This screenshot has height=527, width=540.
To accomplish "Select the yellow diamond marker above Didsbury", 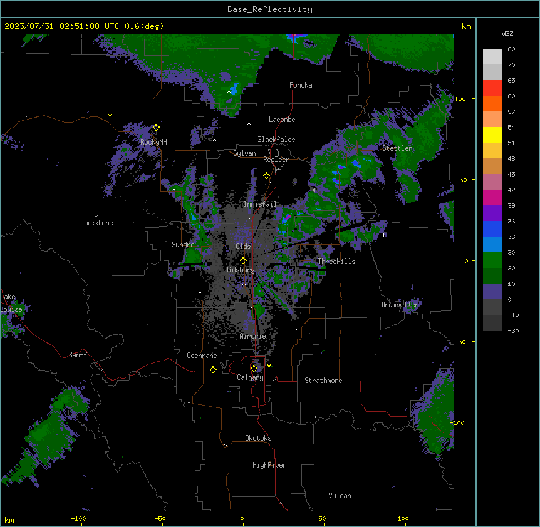I will tap(243, 261).
